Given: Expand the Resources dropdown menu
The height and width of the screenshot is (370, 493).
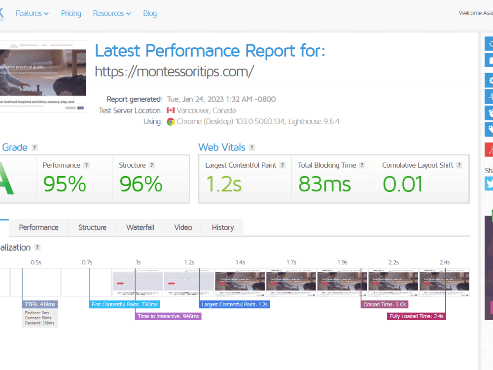Looking at the screenshot, I should (111, 13).
